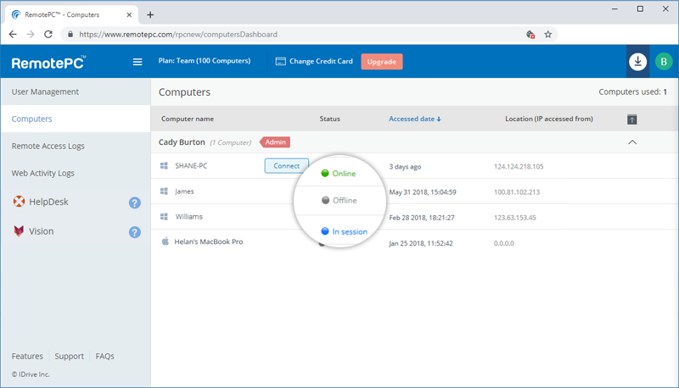Click 'May 31 2018, 15:04:59' date
Screen dimensions: 679x388
click(x=423, y=192)
